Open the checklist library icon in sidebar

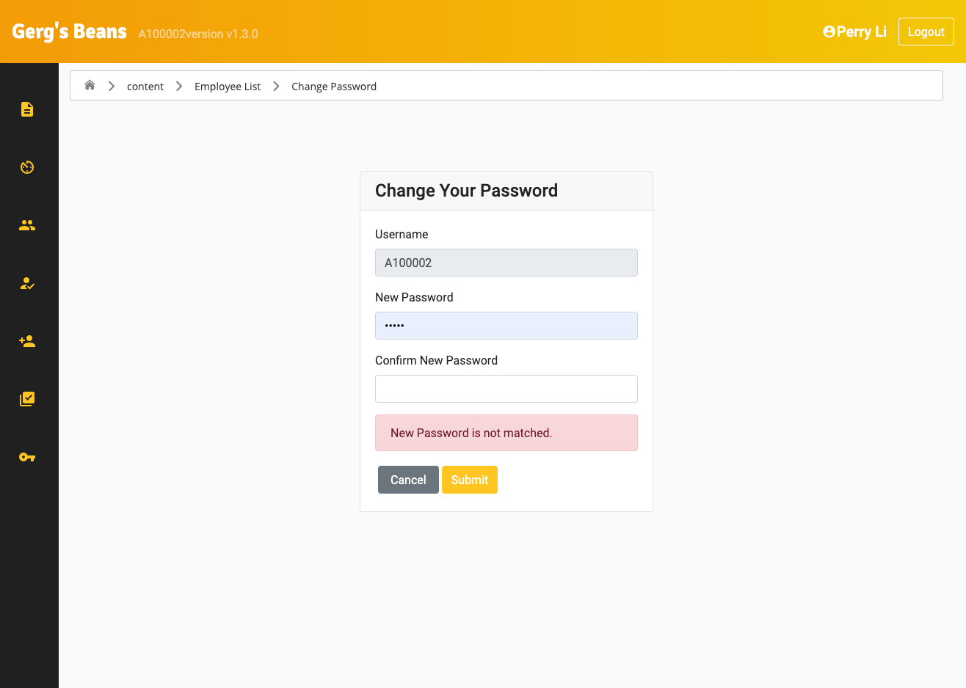(27, 399)
